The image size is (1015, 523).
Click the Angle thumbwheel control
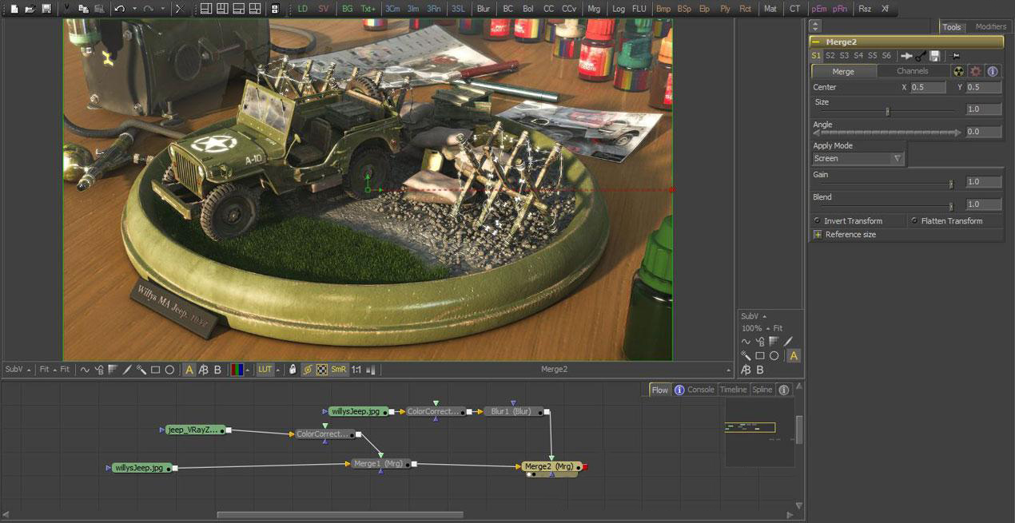pos(887,133)
